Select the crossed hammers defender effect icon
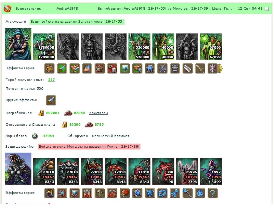Image resolution: width=274 pixels, height=210 pixels. tap(112, 193)
